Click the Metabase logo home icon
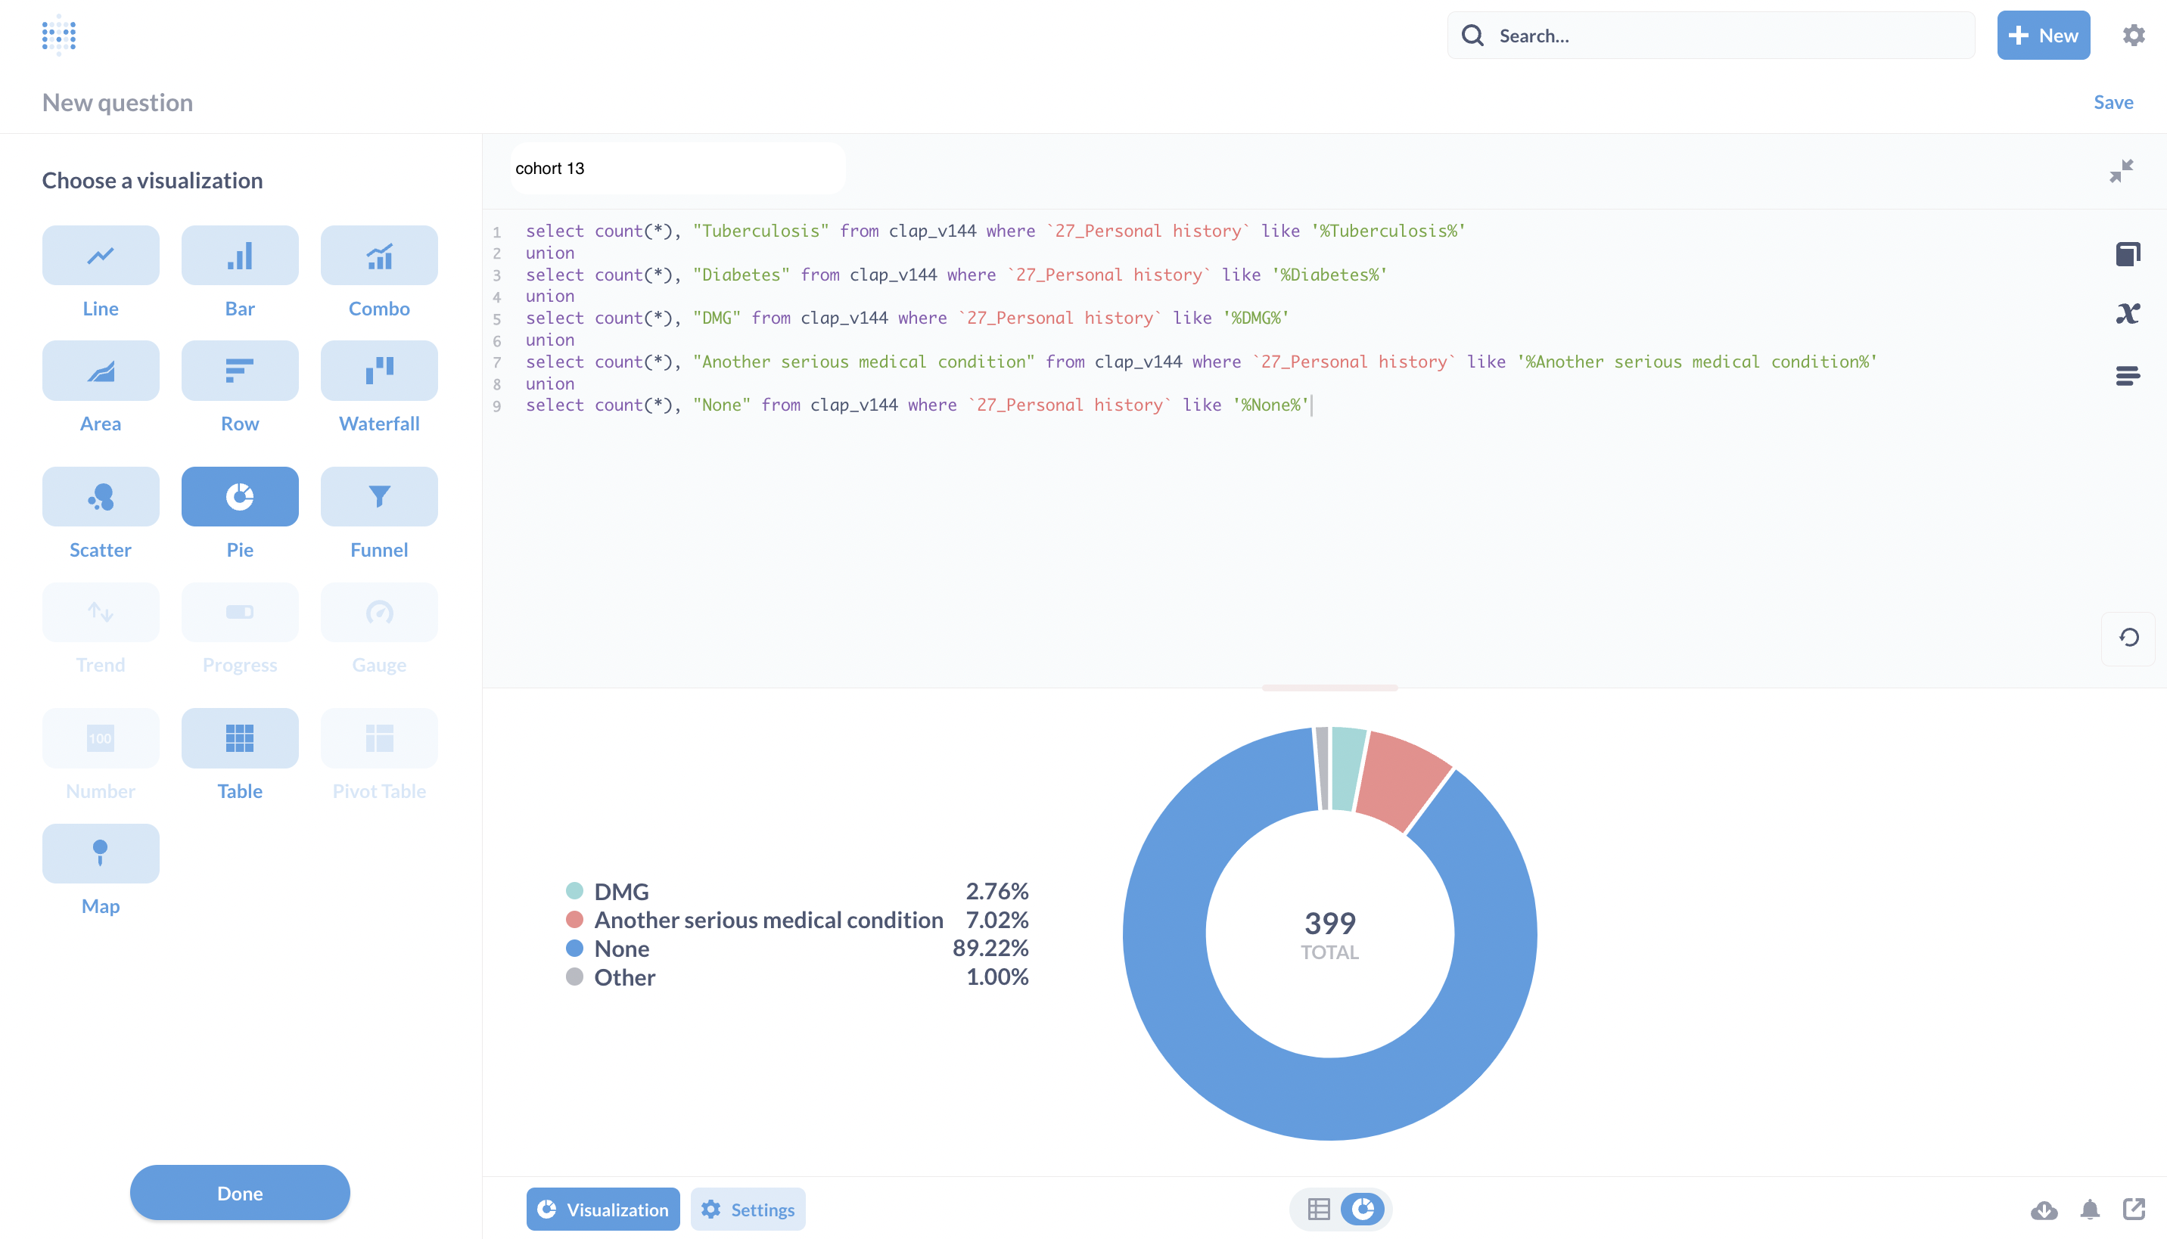The image size is (2167, 1239). pos(59,35)
